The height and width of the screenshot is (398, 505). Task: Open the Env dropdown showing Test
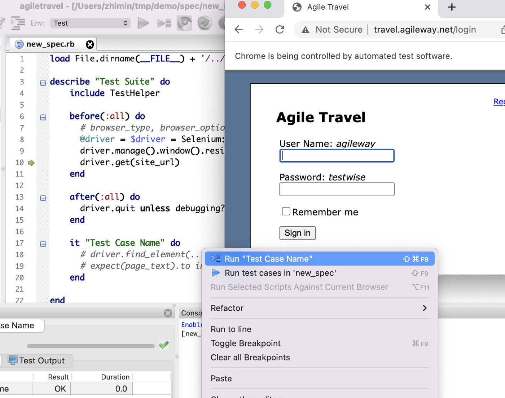coord(90,23)
